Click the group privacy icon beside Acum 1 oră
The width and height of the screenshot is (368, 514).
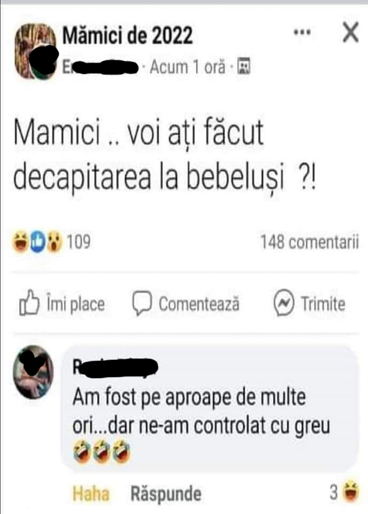(243, 66)
